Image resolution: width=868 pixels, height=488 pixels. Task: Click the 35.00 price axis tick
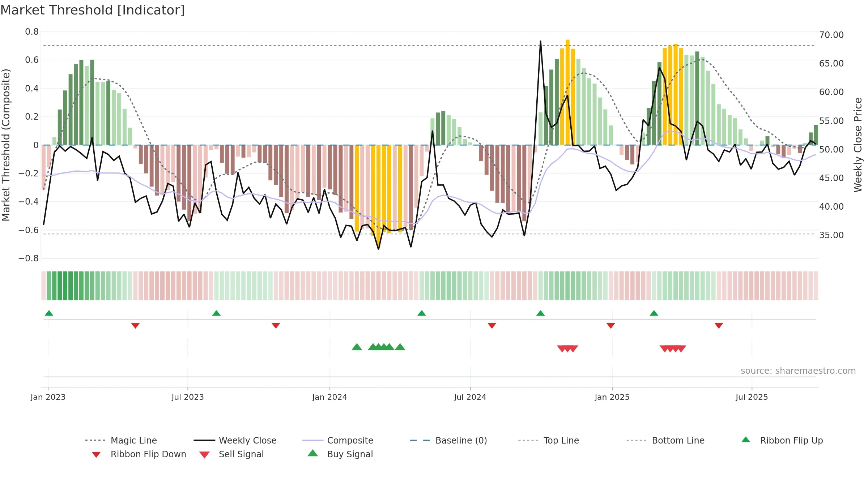(831, 235)
